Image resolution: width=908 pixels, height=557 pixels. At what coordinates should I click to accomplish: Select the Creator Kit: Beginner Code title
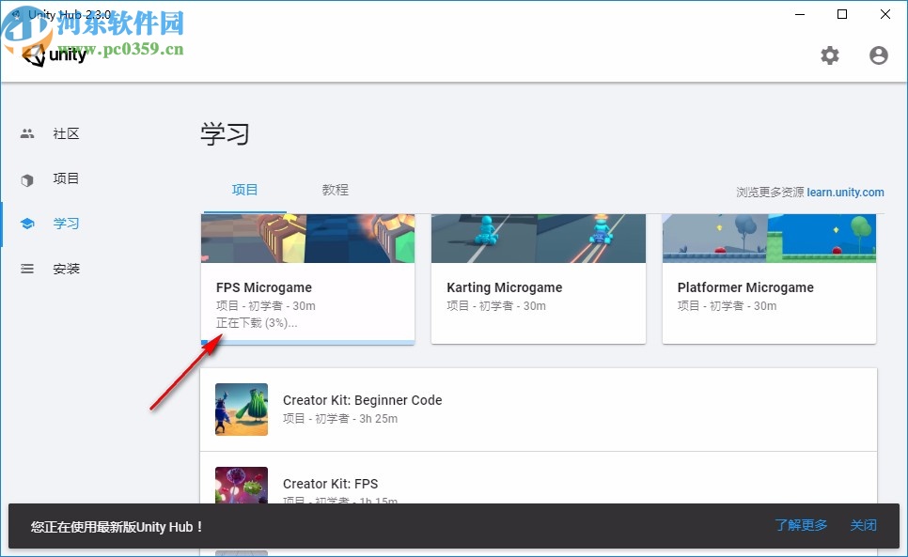click(x=363, y=400)
